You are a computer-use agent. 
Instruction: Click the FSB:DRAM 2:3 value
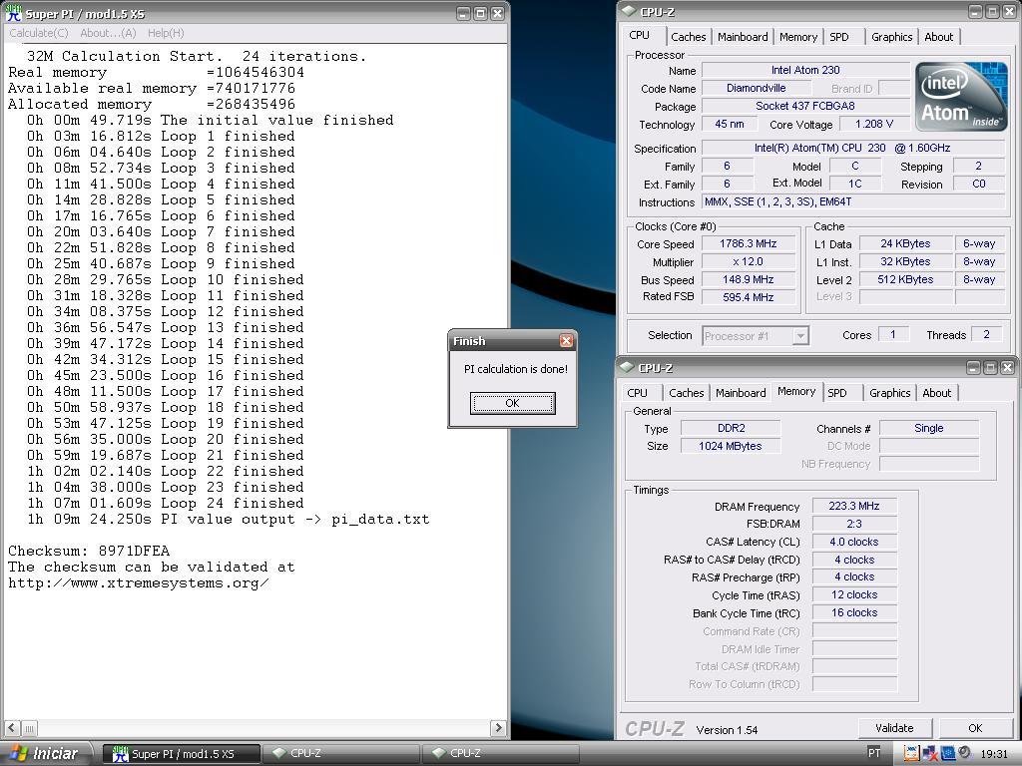[x=854, y=524]
